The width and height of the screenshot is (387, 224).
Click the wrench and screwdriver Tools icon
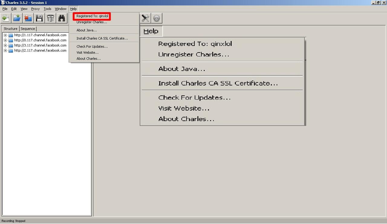click(145, 18)
